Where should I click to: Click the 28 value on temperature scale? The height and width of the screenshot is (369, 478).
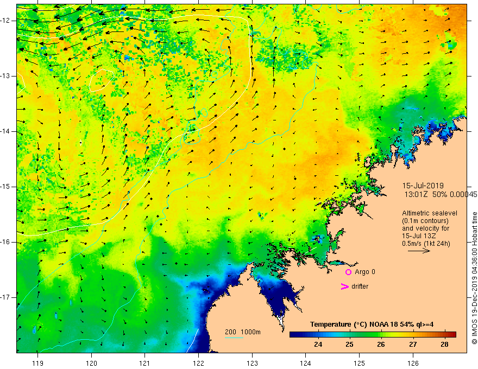[444, 345]
